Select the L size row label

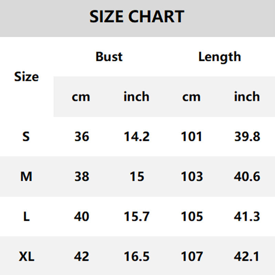point(26,217)
